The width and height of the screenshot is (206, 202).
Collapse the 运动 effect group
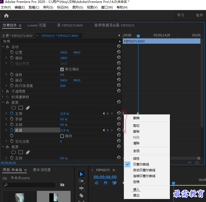3,47
